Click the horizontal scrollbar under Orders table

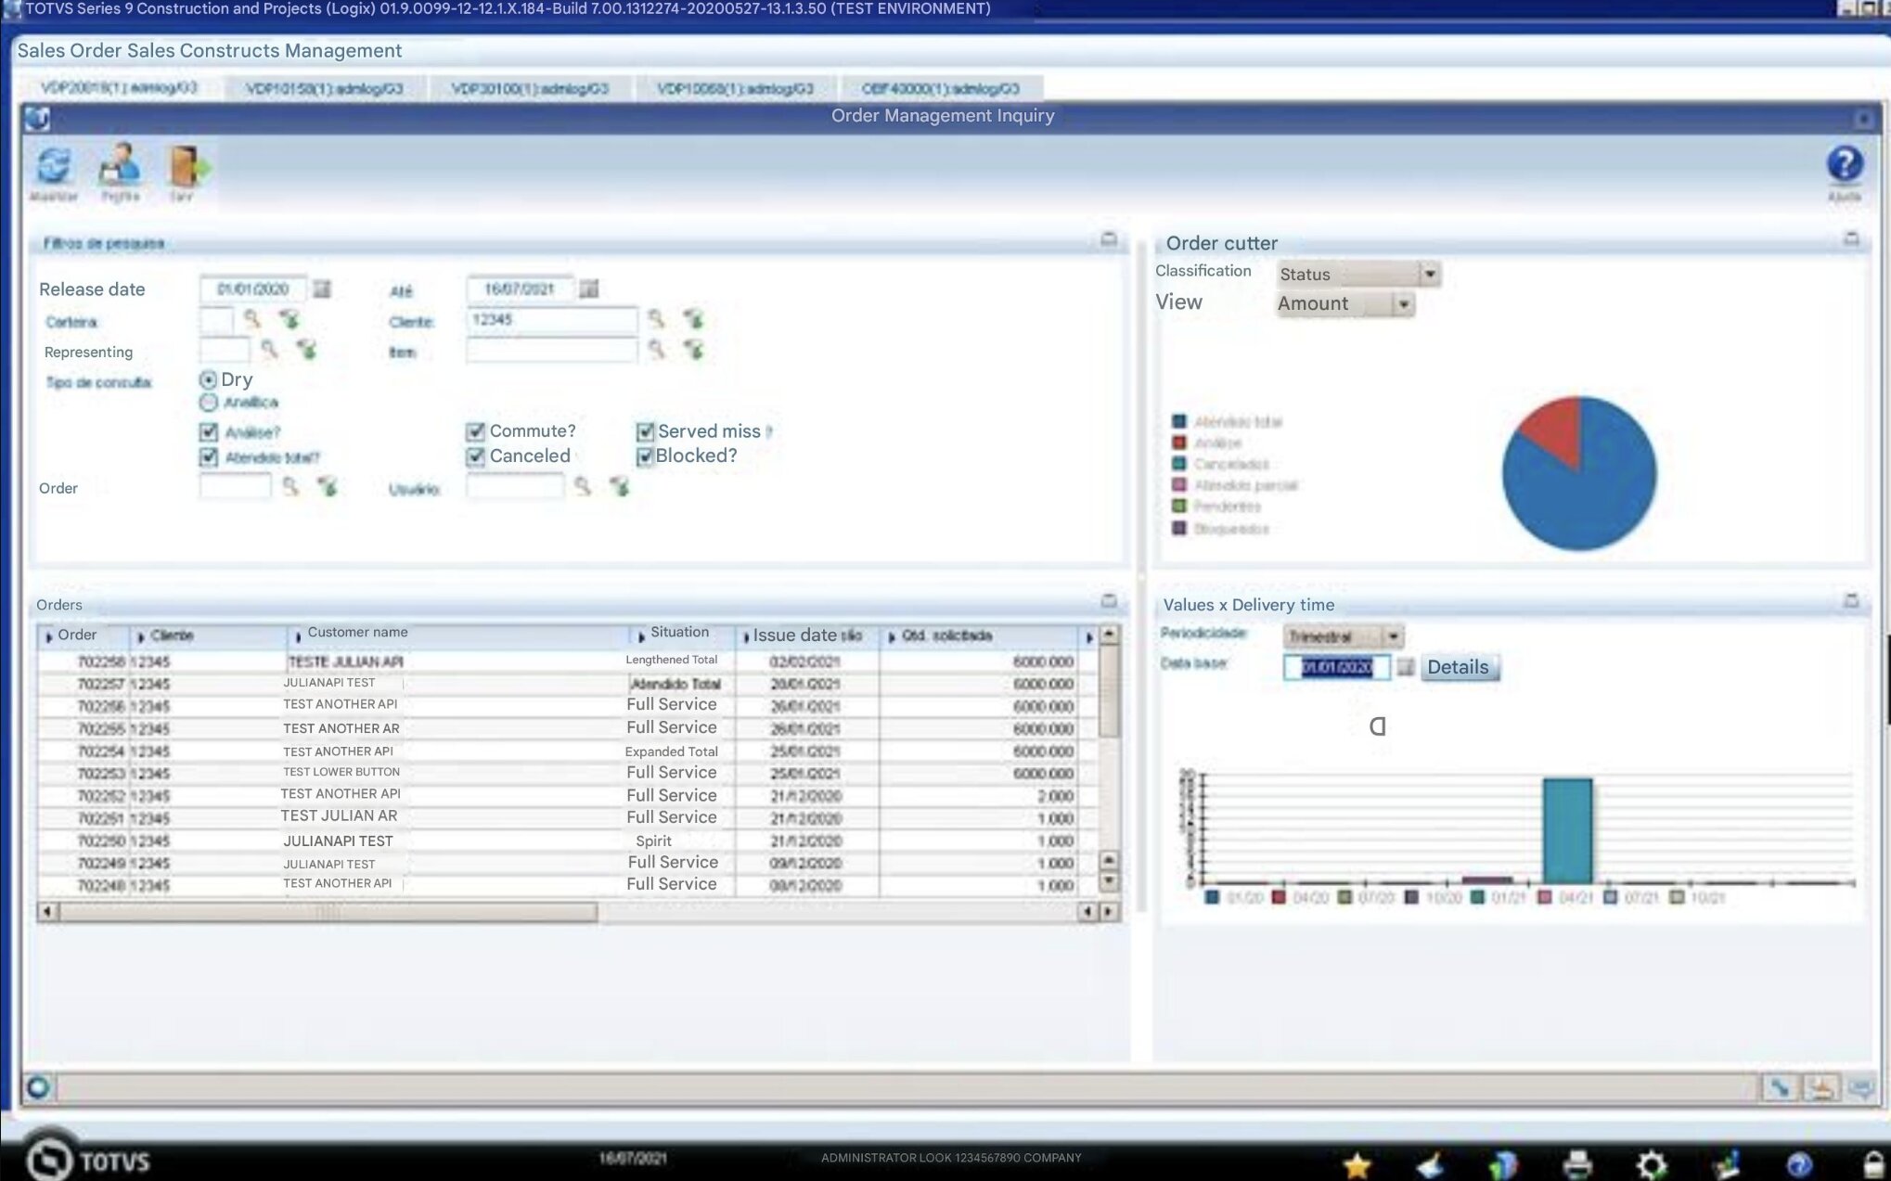pyautogui.click(x=327, y=912)
